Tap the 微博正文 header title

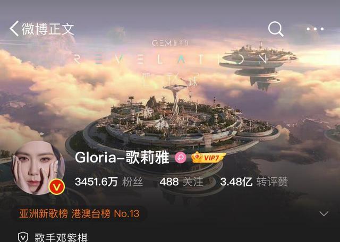point(48,29)
